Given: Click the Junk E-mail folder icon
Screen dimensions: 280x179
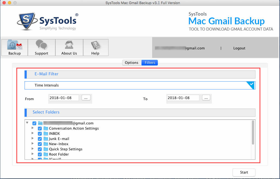Looking at the screenshot, I should tap(46, 139).
